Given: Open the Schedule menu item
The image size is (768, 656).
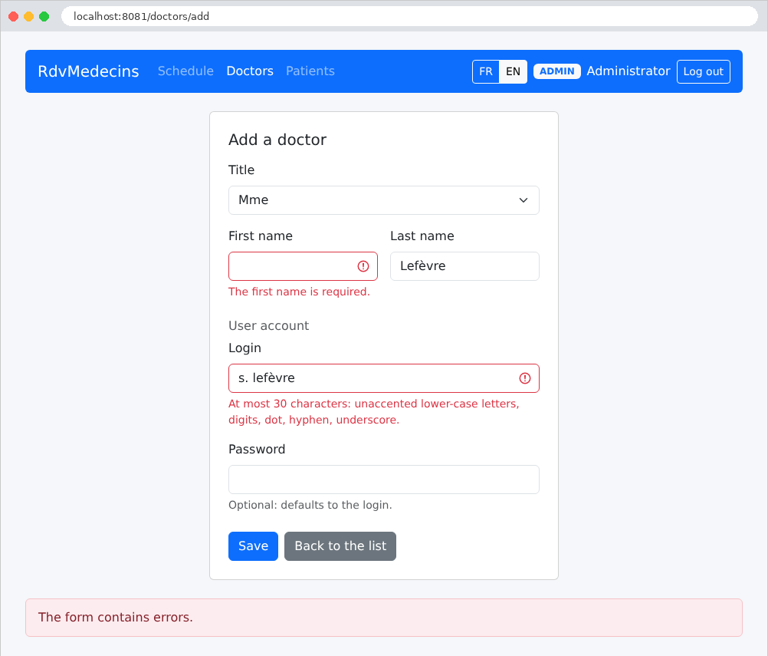Looking at the screenshot, I should tap(185, 71).
